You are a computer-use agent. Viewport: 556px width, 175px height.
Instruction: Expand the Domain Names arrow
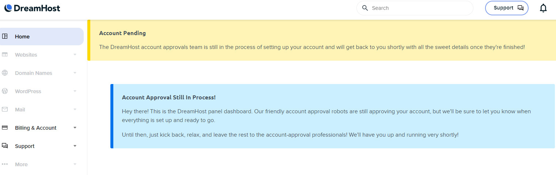pyautogui.click(x=75, y=73)
